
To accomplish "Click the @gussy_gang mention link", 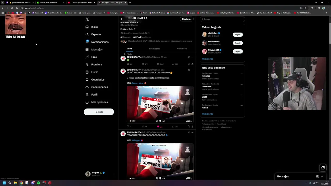I will [x=137, y=83].
